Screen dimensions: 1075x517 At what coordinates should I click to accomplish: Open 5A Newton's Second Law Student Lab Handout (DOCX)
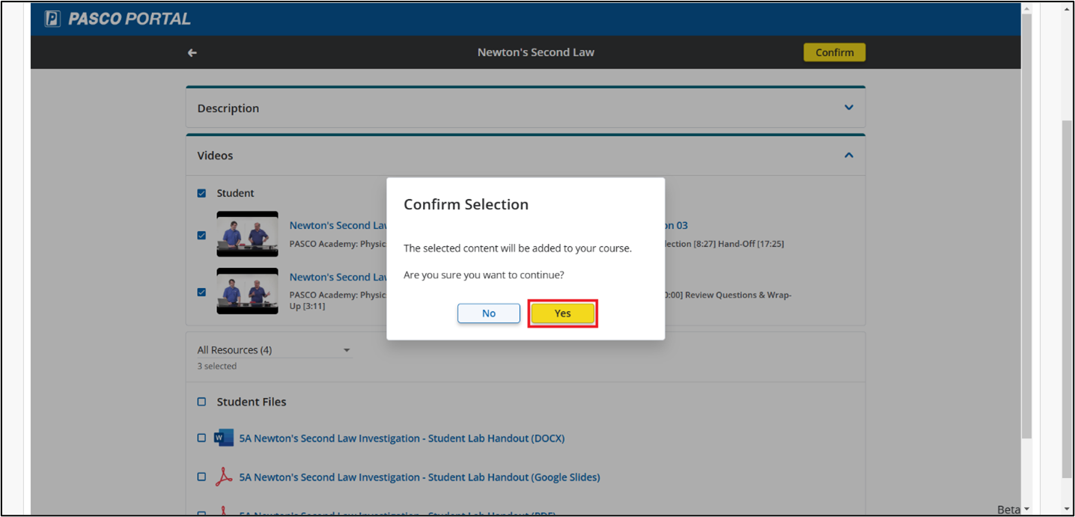pos(402,438)
